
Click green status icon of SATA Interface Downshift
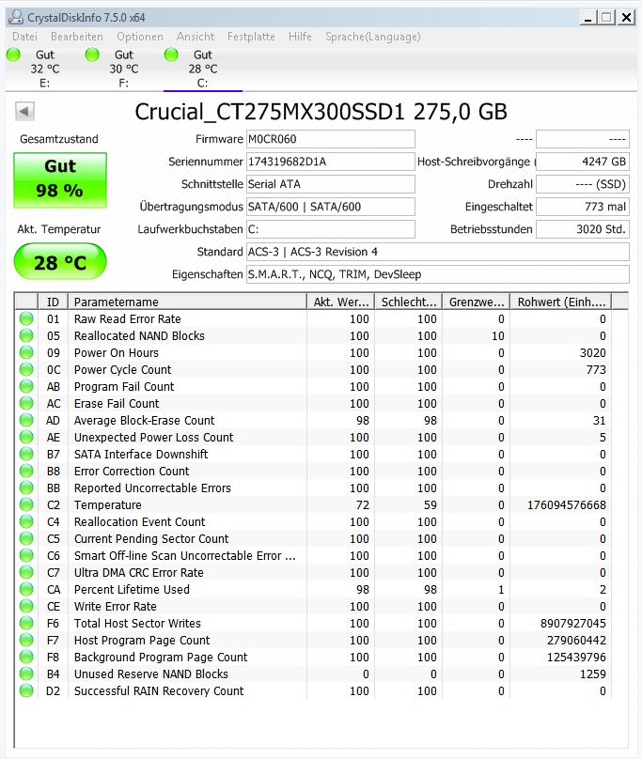pos(26,454)
